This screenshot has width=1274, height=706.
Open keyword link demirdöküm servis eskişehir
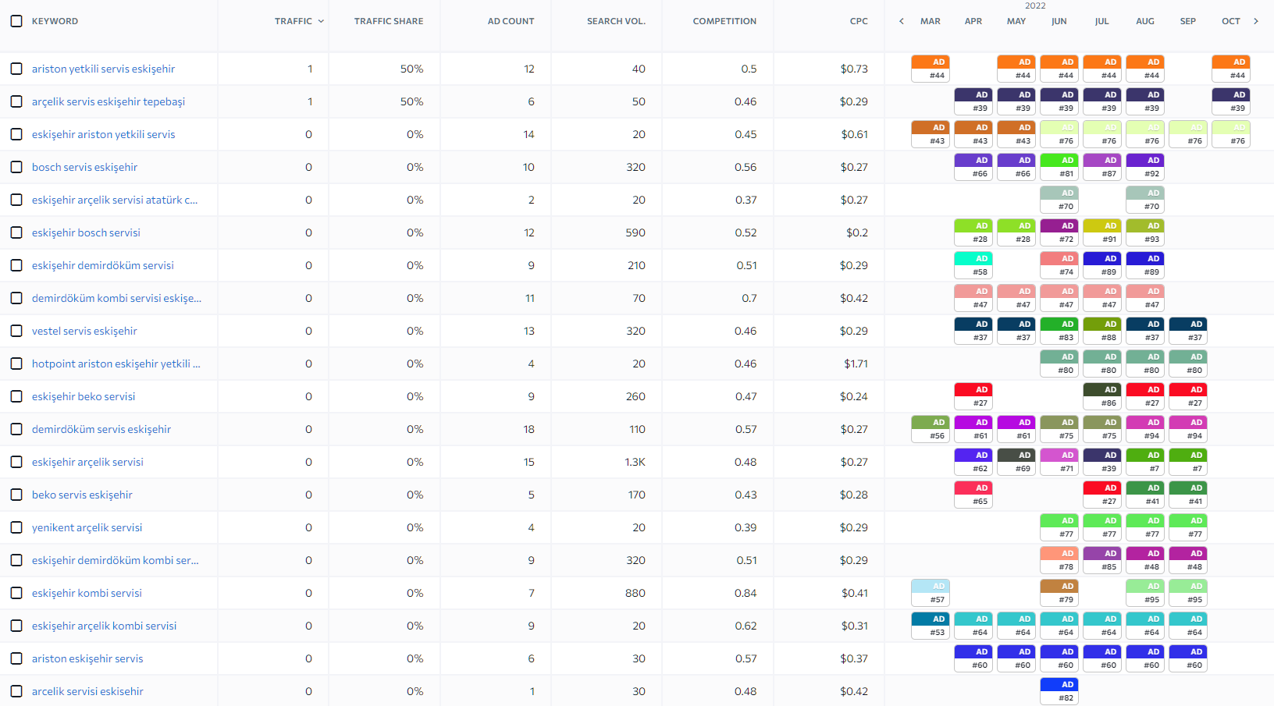(101, 429)
